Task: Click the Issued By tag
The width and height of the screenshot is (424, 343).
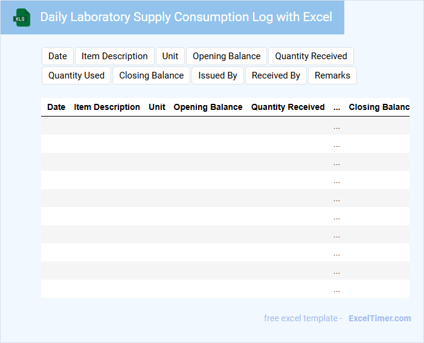Action: pyautogui.click(x=217, y=75)
